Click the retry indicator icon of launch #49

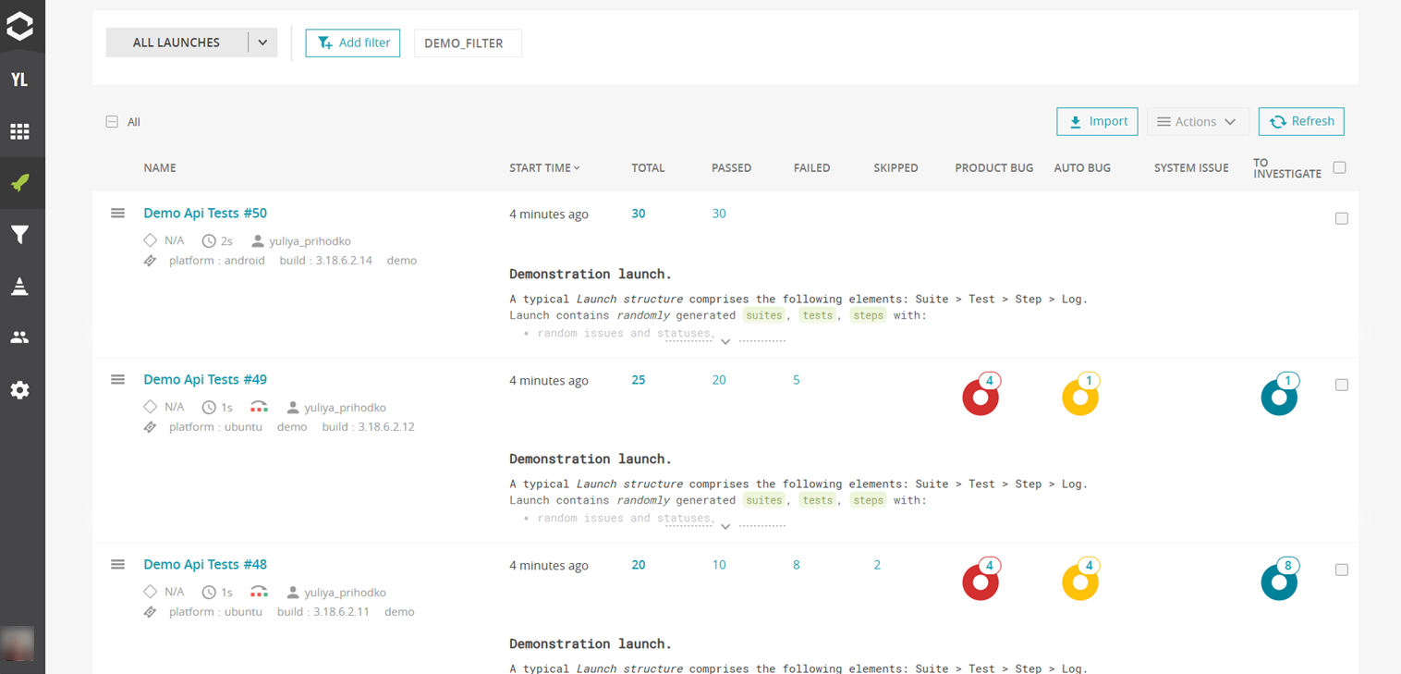(x=259, y=407)
